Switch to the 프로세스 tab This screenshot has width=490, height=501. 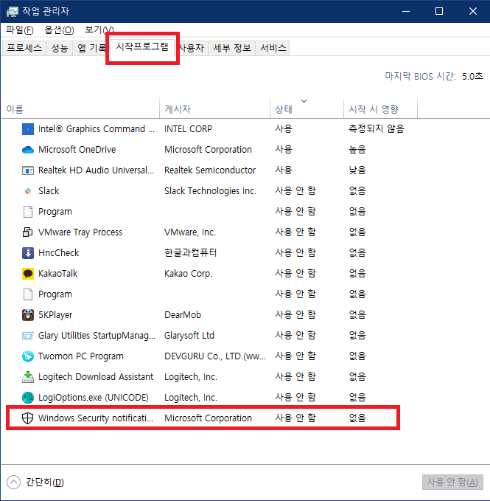point(24,48)
